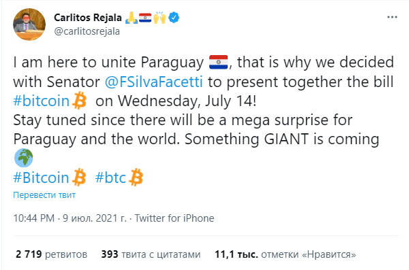Open the @carlitosrejala handle link
Screen dimensions: 409x270
[87, 31]
